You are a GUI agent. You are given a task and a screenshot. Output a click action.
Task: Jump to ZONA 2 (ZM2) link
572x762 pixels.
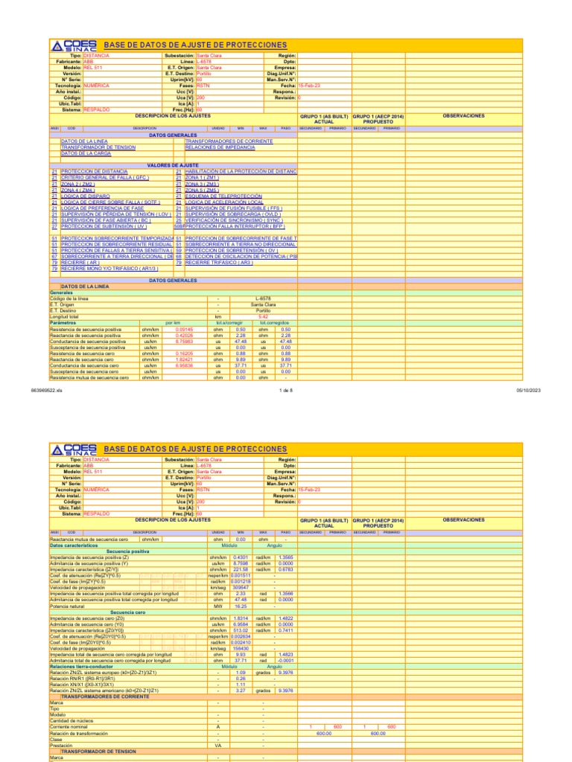77,185
